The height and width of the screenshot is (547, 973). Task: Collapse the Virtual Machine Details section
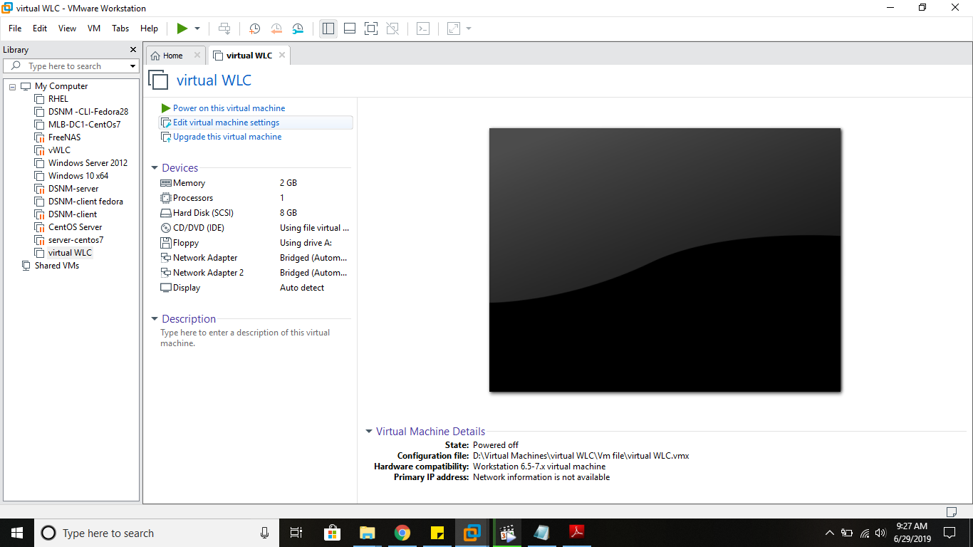pyautogui.click(x=369, y=432)
